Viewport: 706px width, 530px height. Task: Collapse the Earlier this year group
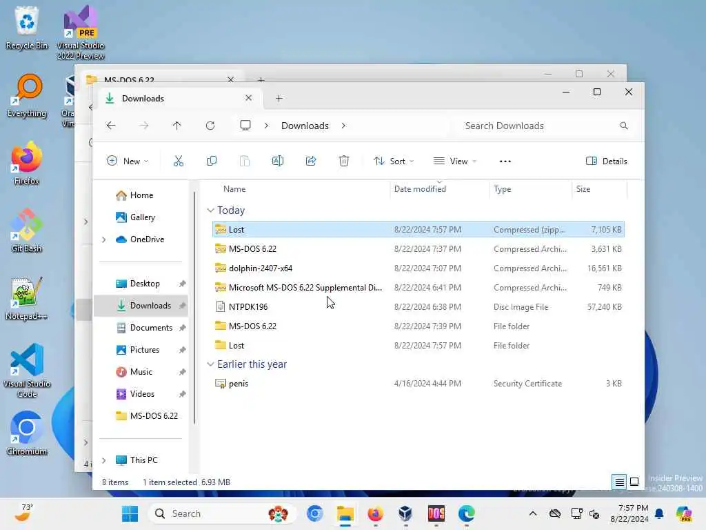pyautogui.click(x=210, y=364)
